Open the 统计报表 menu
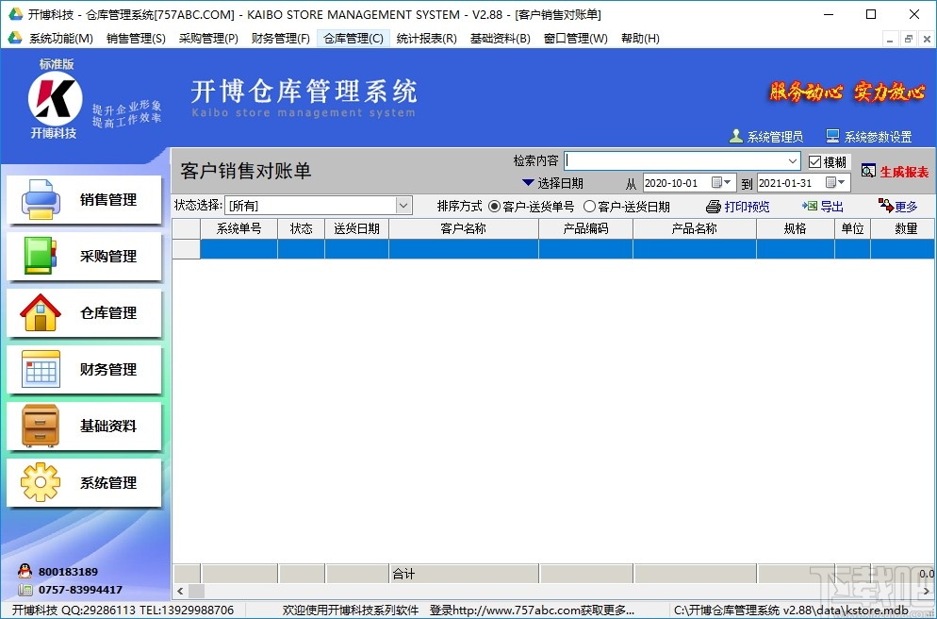Image resolution: width=937 pixels, height=619 pixels. point(427,38)
